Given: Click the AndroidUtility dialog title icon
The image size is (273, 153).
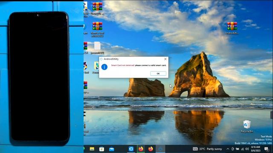Looking at the screenshot, I should 101,59.
